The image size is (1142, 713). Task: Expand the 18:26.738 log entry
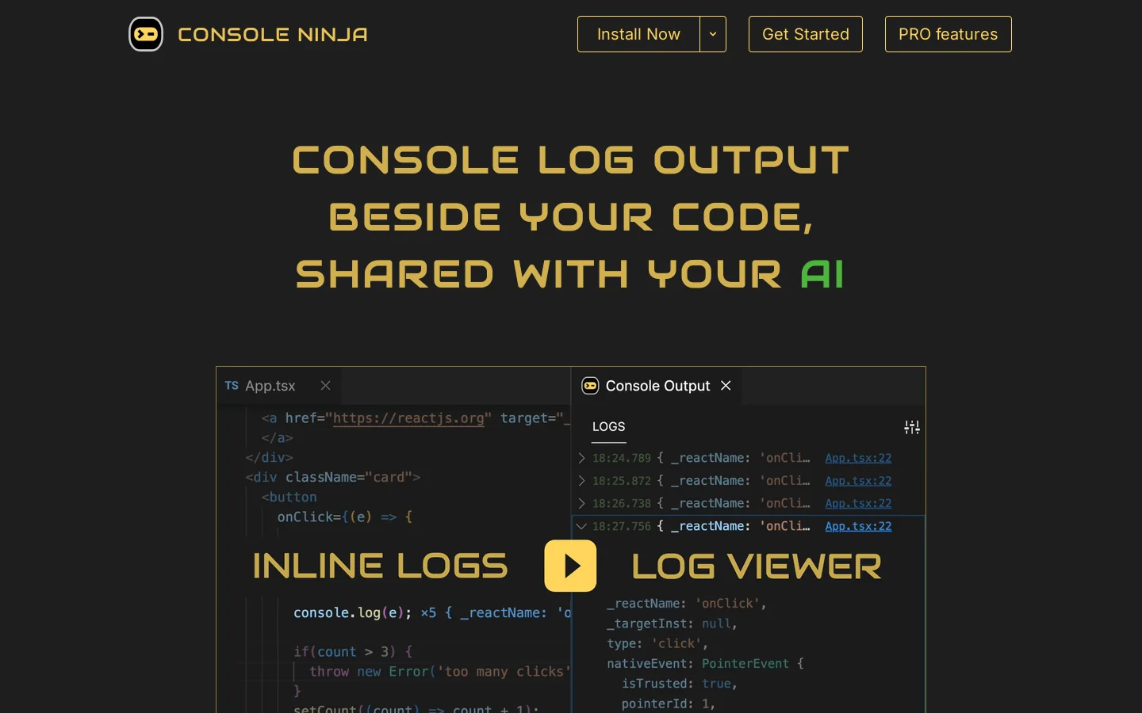[x=581, y=503]
